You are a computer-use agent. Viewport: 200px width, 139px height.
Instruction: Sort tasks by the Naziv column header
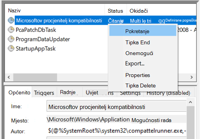55,10
